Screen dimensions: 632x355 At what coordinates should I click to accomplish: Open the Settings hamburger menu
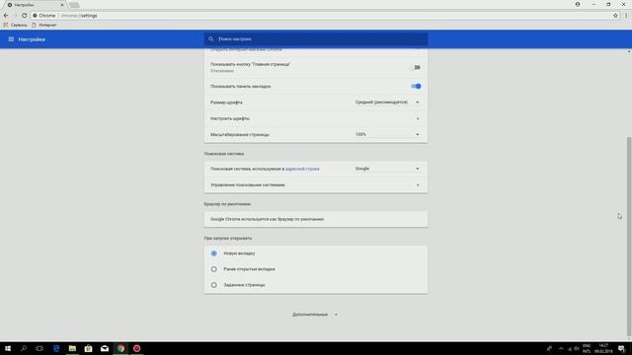coord(11,39)
